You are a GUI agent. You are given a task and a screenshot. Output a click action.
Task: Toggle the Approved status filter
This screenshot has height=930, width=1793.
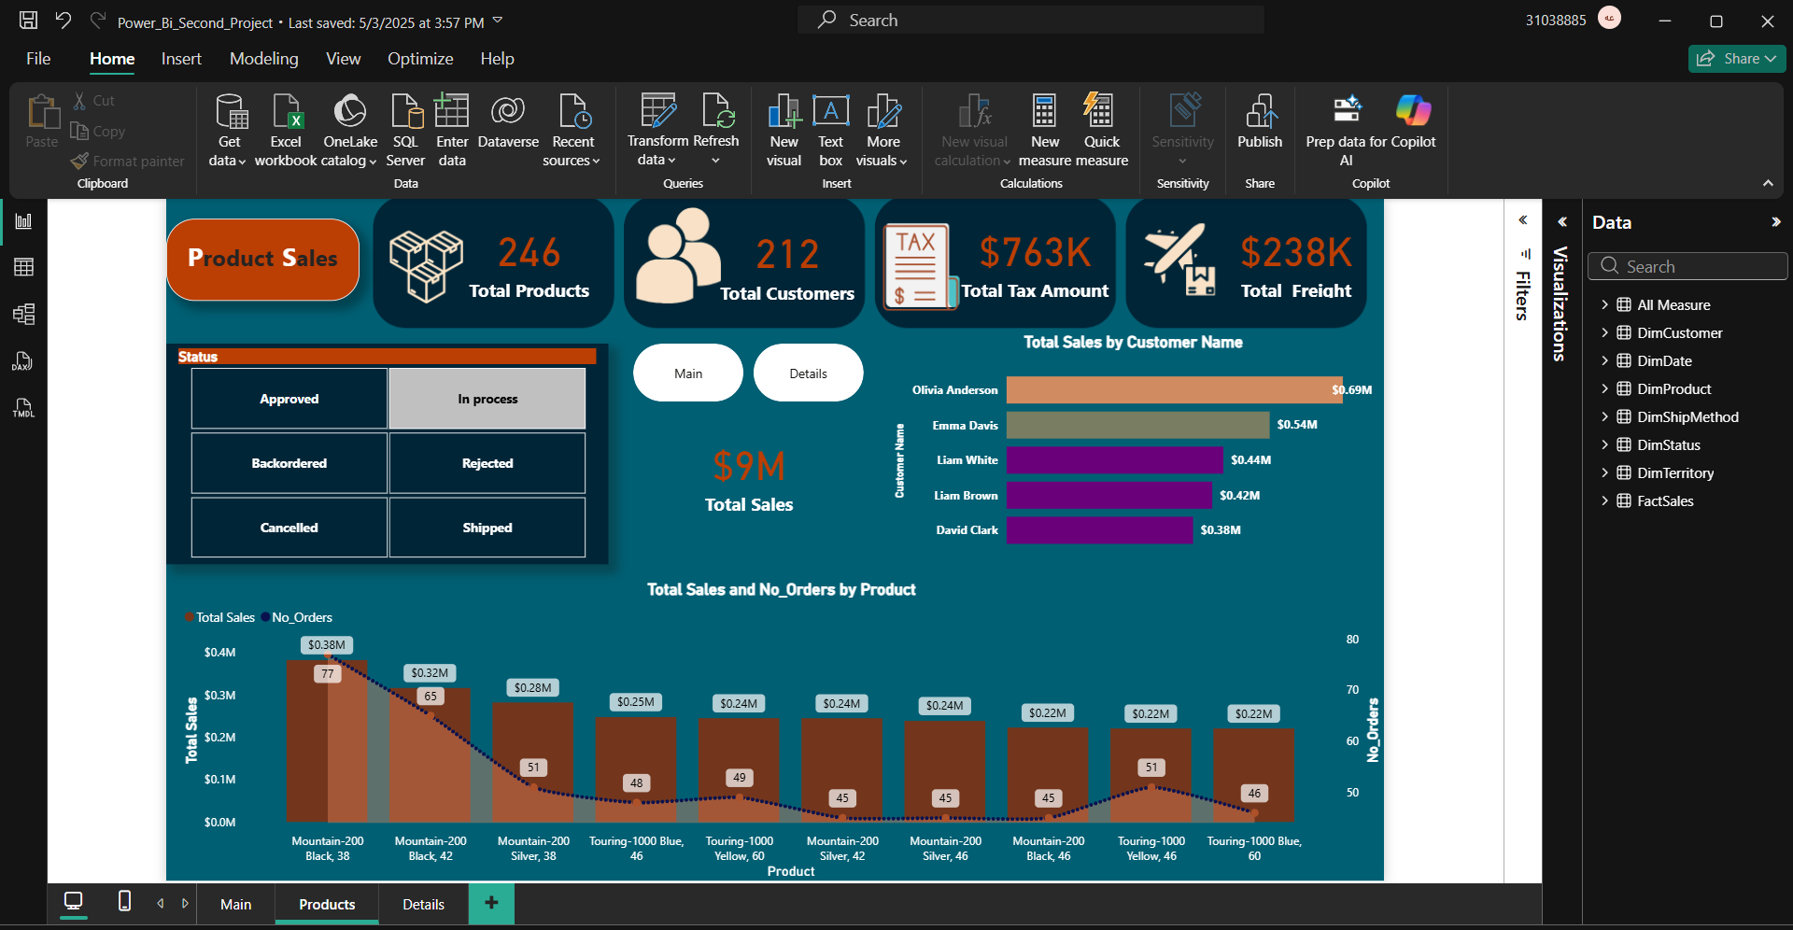pyautogui.click(x=289, y=398)
